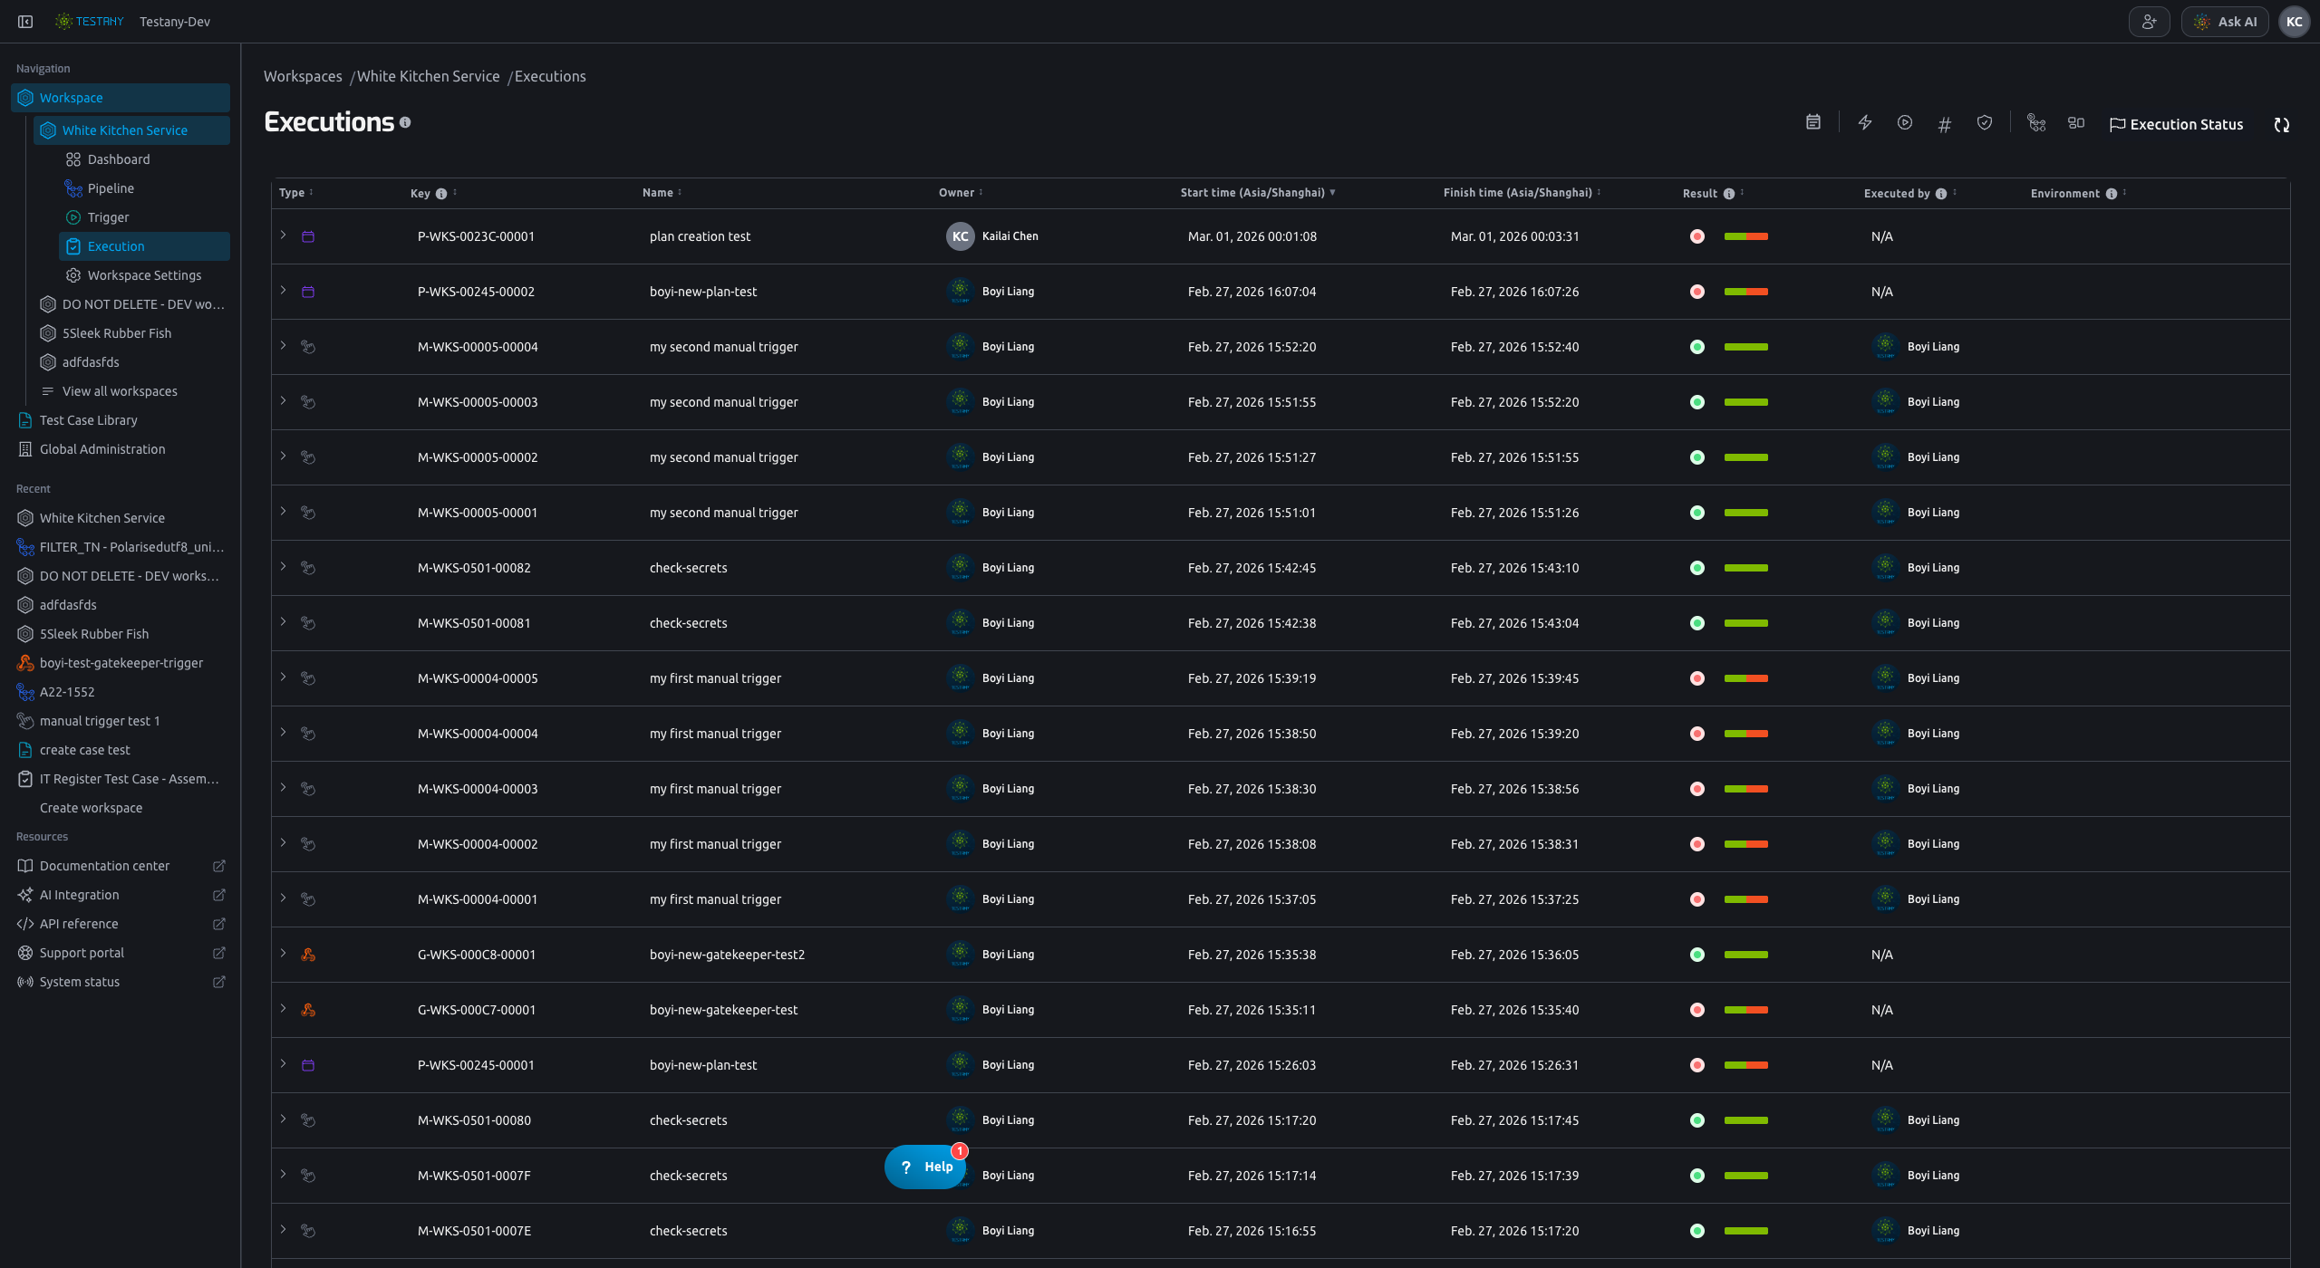
Task: Refresh the executions list
Action: [x=2282, y=125]
